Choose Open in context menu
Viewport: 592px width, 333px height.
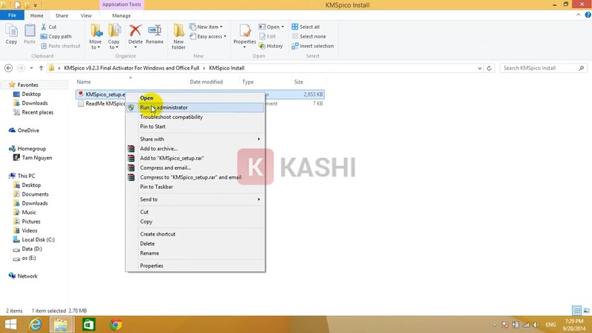click(195, 98)
